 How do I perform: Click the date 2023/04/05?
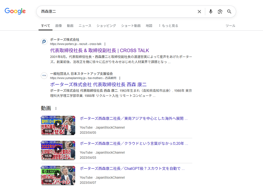click(88, 133)
